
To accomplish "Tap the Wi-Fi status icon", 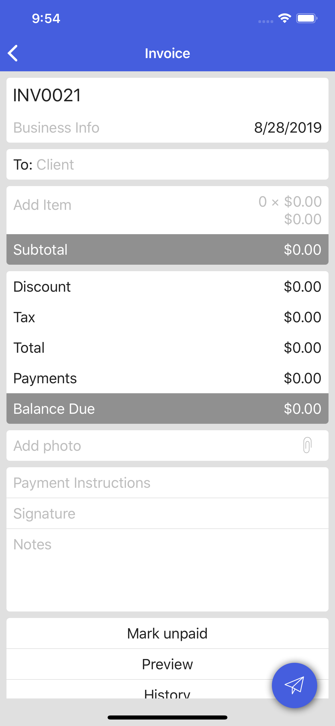I will (285, 19).
